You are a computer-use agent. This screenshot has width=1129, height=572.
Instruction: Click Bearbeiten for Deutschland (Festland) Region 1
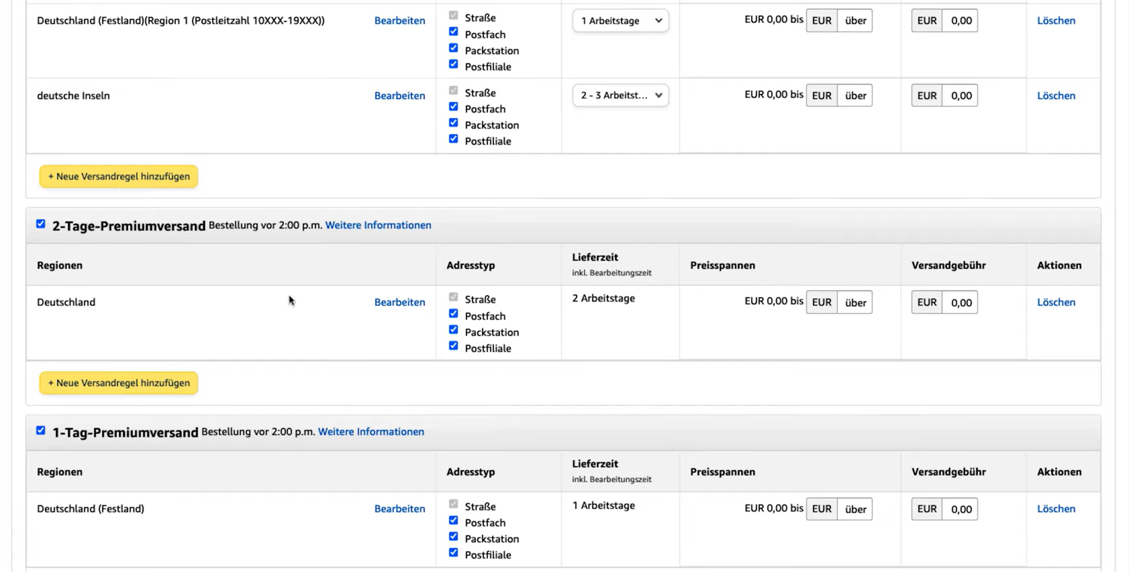(x=399, y=21)
